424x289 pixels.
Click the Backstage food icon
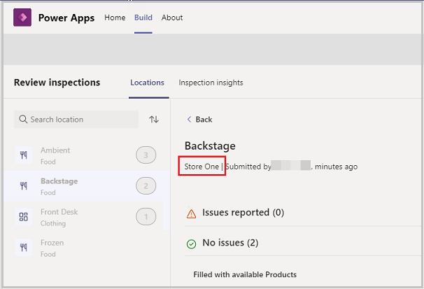point(24,186)
